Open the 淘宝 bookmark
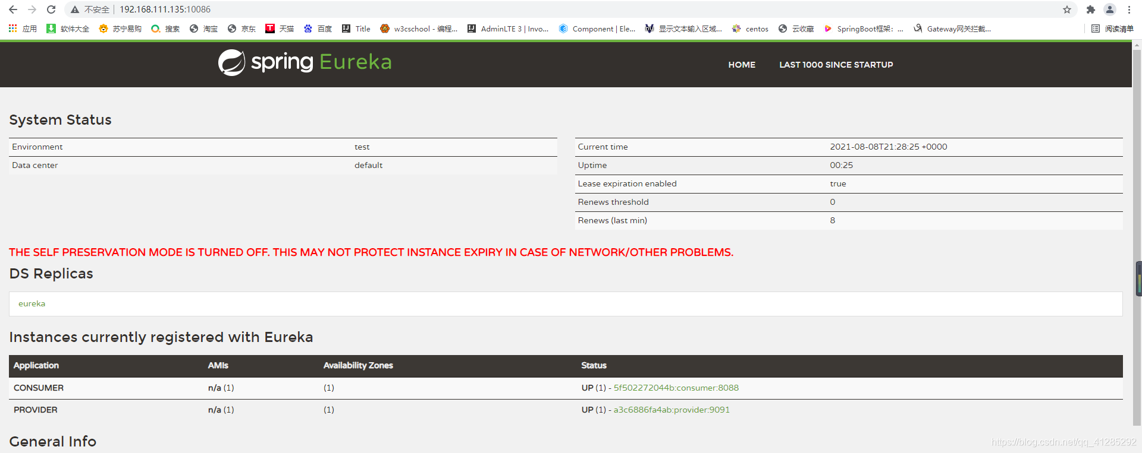Image resolution: width=1142 pixels, height=453 pixels. click(x=203, y=28)
